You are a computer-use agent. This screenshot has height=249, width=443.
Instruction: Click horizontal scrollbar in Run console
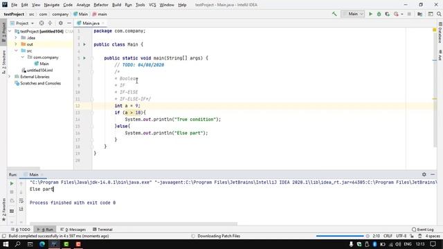pos(134,224)
